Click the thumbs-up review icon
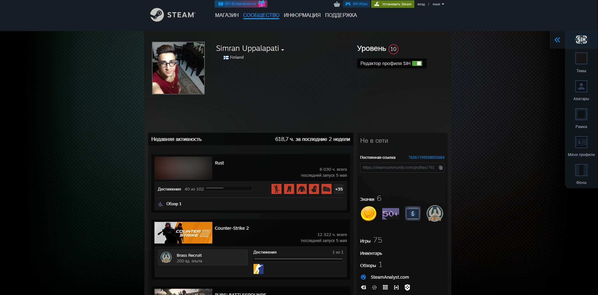Viewport: 598px width, 295px height. coord(160,204)
